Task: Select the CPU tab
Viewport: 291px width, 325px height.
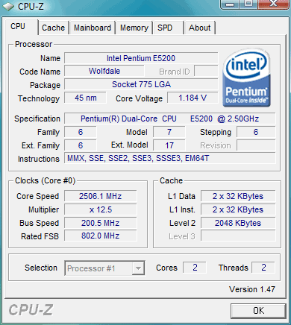Action: (21, 26)
